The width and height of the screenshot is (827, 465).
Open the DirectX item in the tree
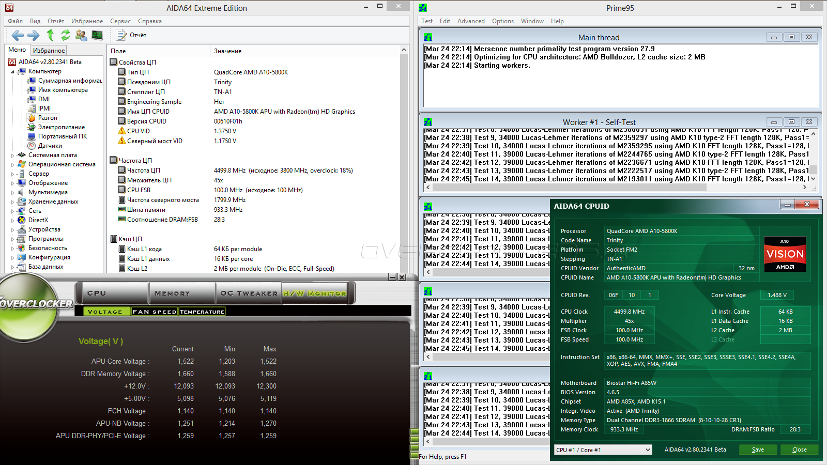tap(38, 220)
